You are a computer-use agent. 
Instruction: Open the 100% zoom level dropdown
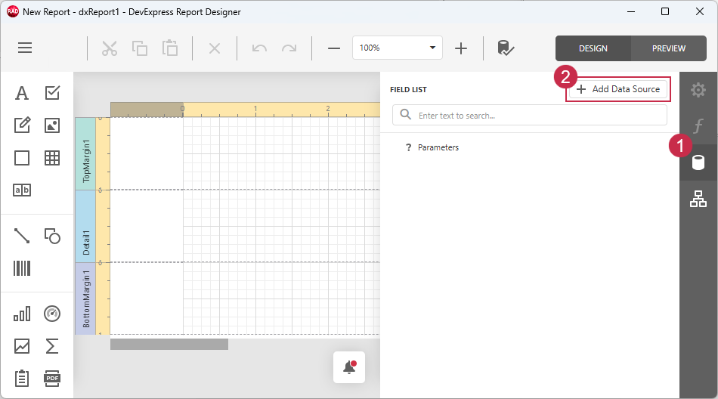point(397,48)
